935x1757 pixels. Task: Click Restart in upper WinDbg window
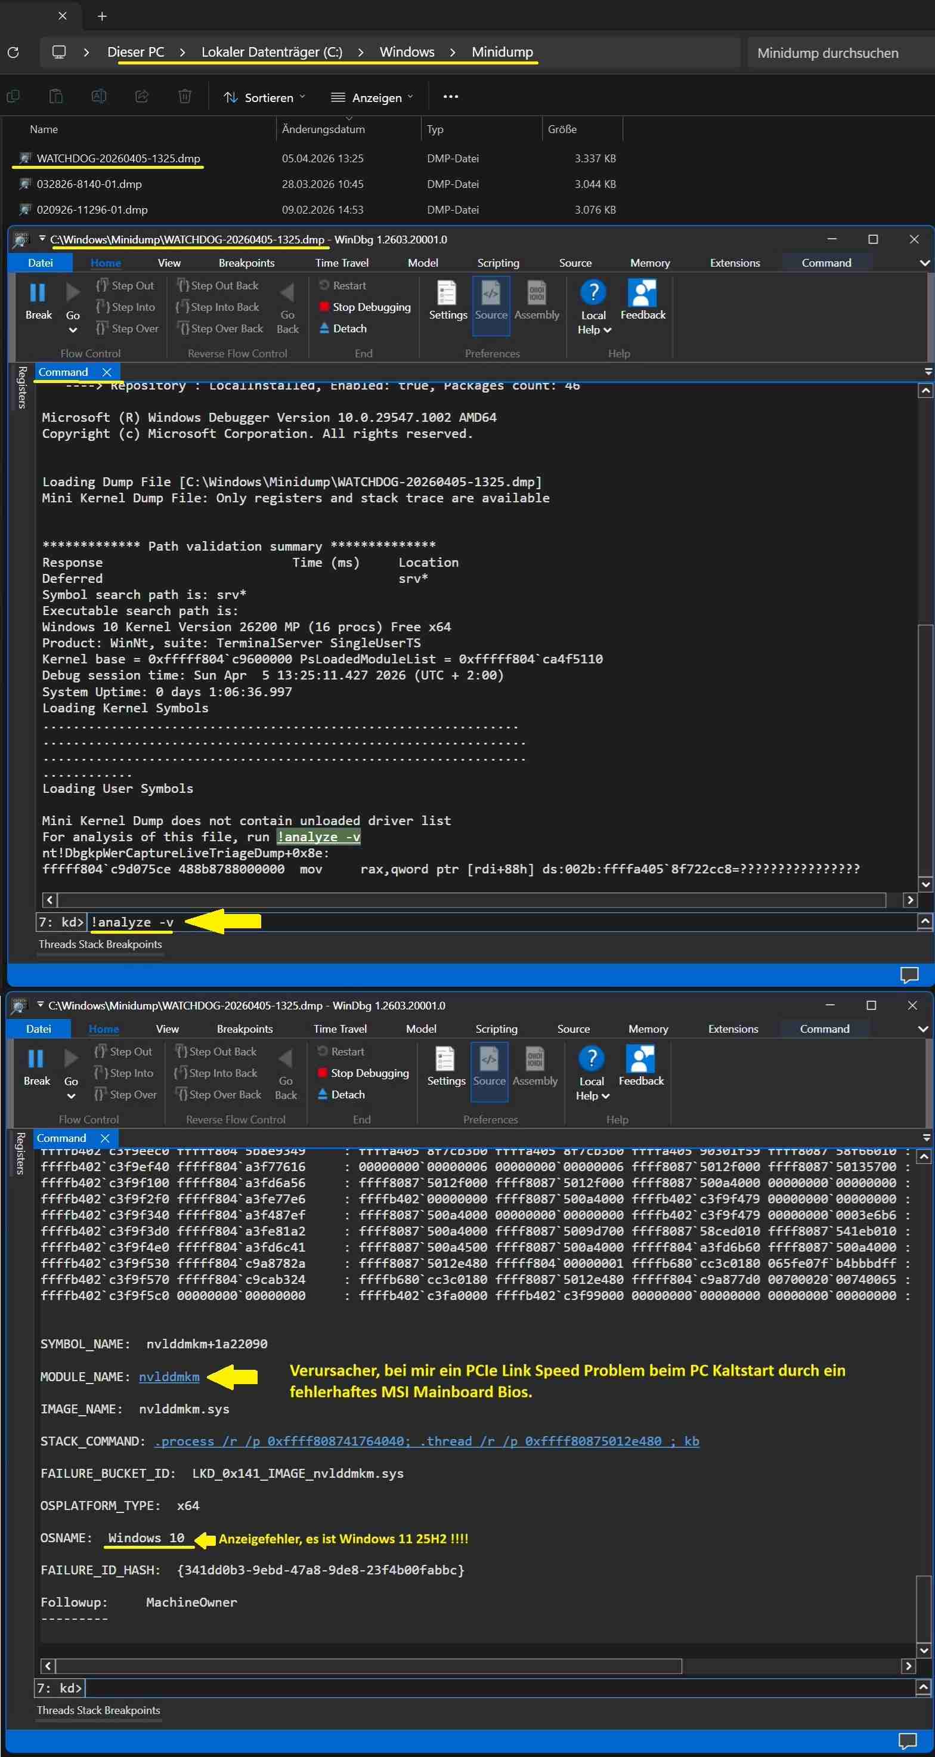tap(343, 285)
